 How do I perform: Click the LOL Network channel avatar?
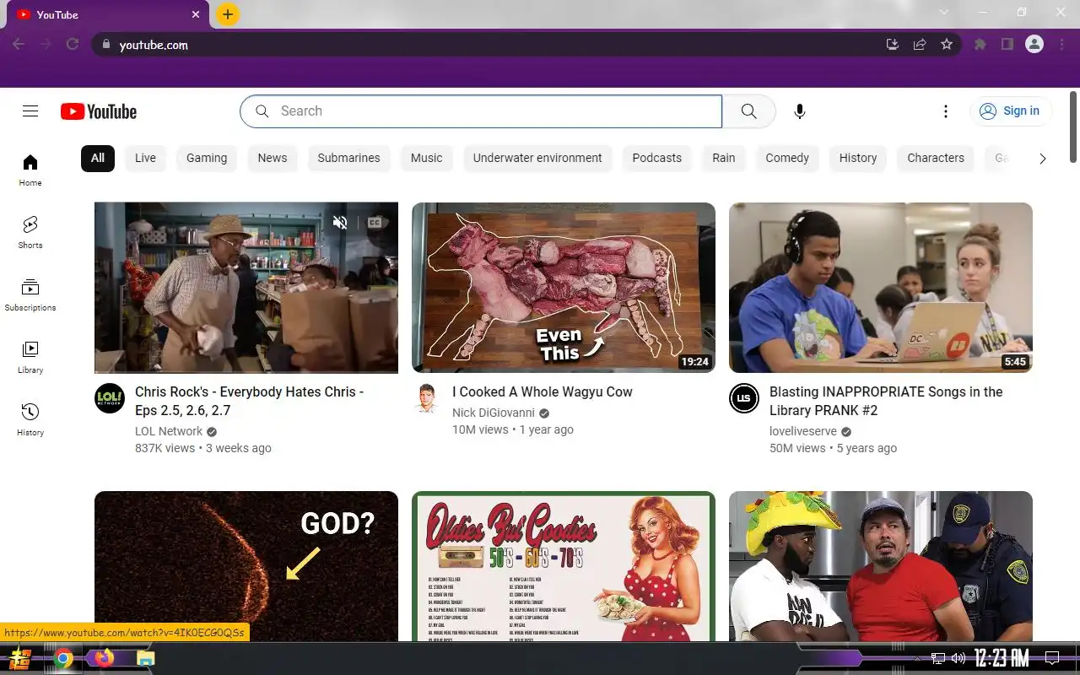pyautogui.click(x=110, y=398)
